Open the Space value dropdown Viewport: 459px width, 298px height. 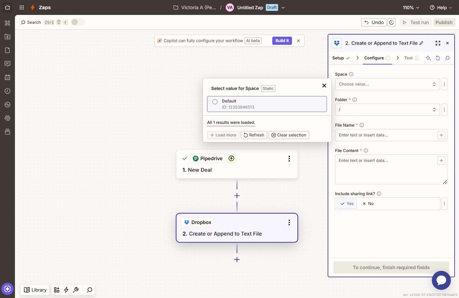coord(387,84)
